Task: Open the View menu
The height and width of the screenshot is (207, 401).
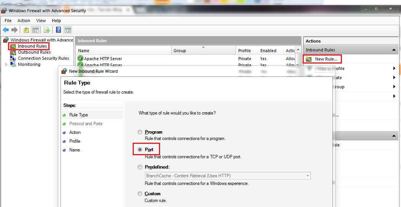Action: pos(41,21)
